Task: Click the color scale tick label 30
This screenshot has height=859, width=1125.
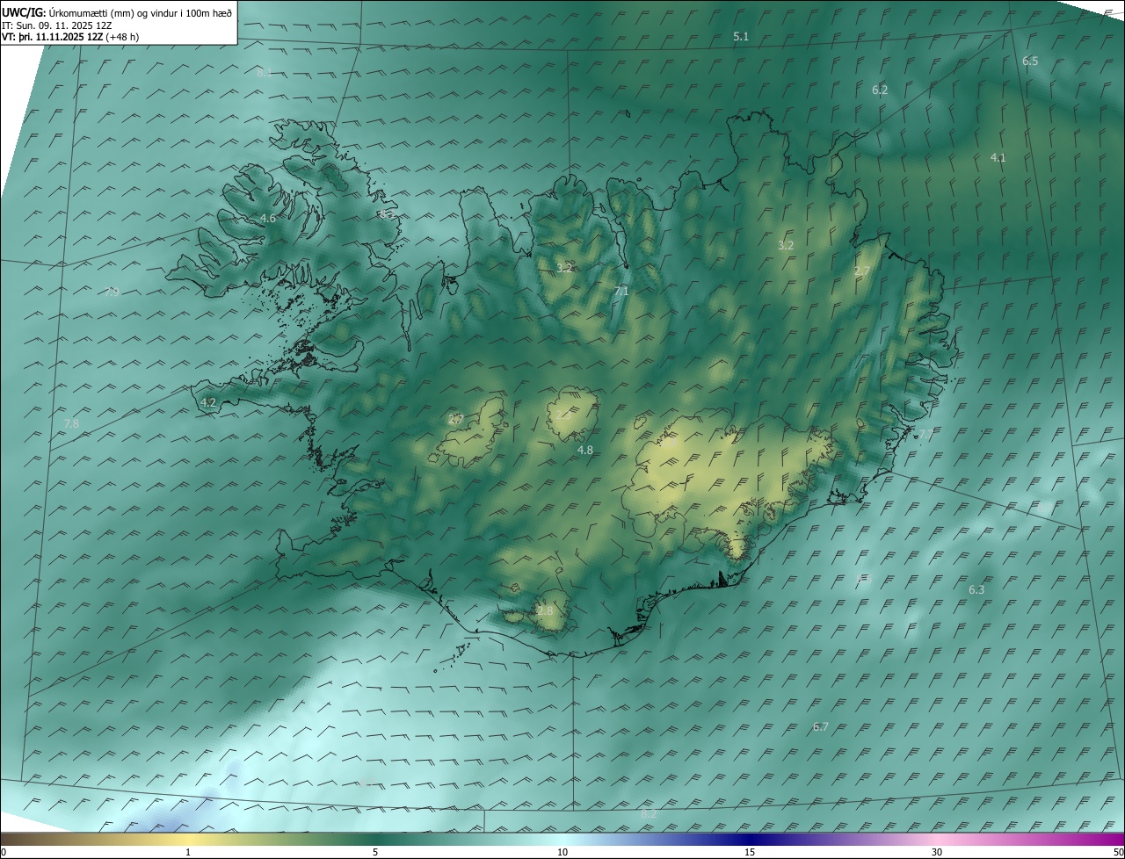Action: [937, 852]
